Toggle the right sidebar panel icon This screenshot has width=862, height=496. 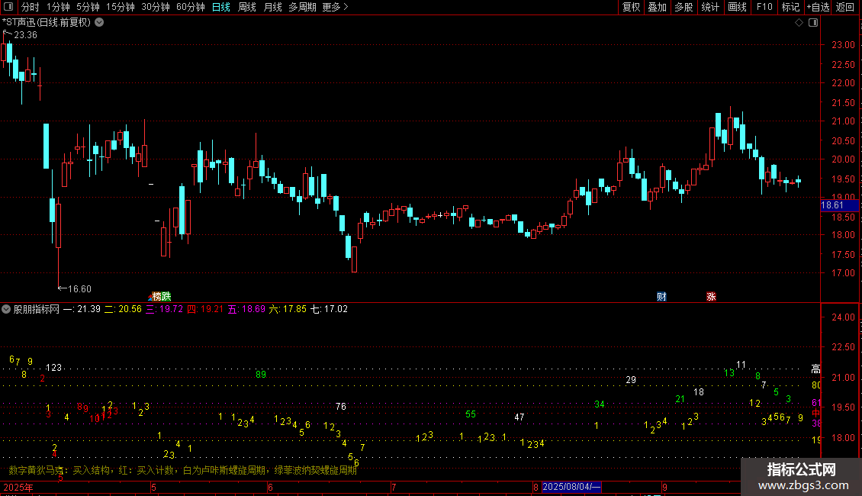click(x=814, y=23)
